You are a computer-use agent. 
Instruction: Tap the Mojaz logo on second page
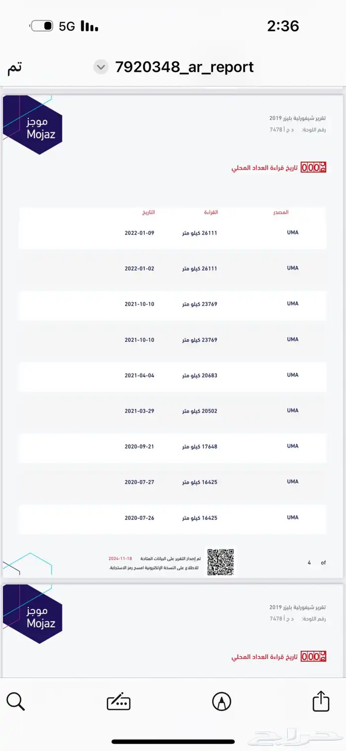pos(33,614)
